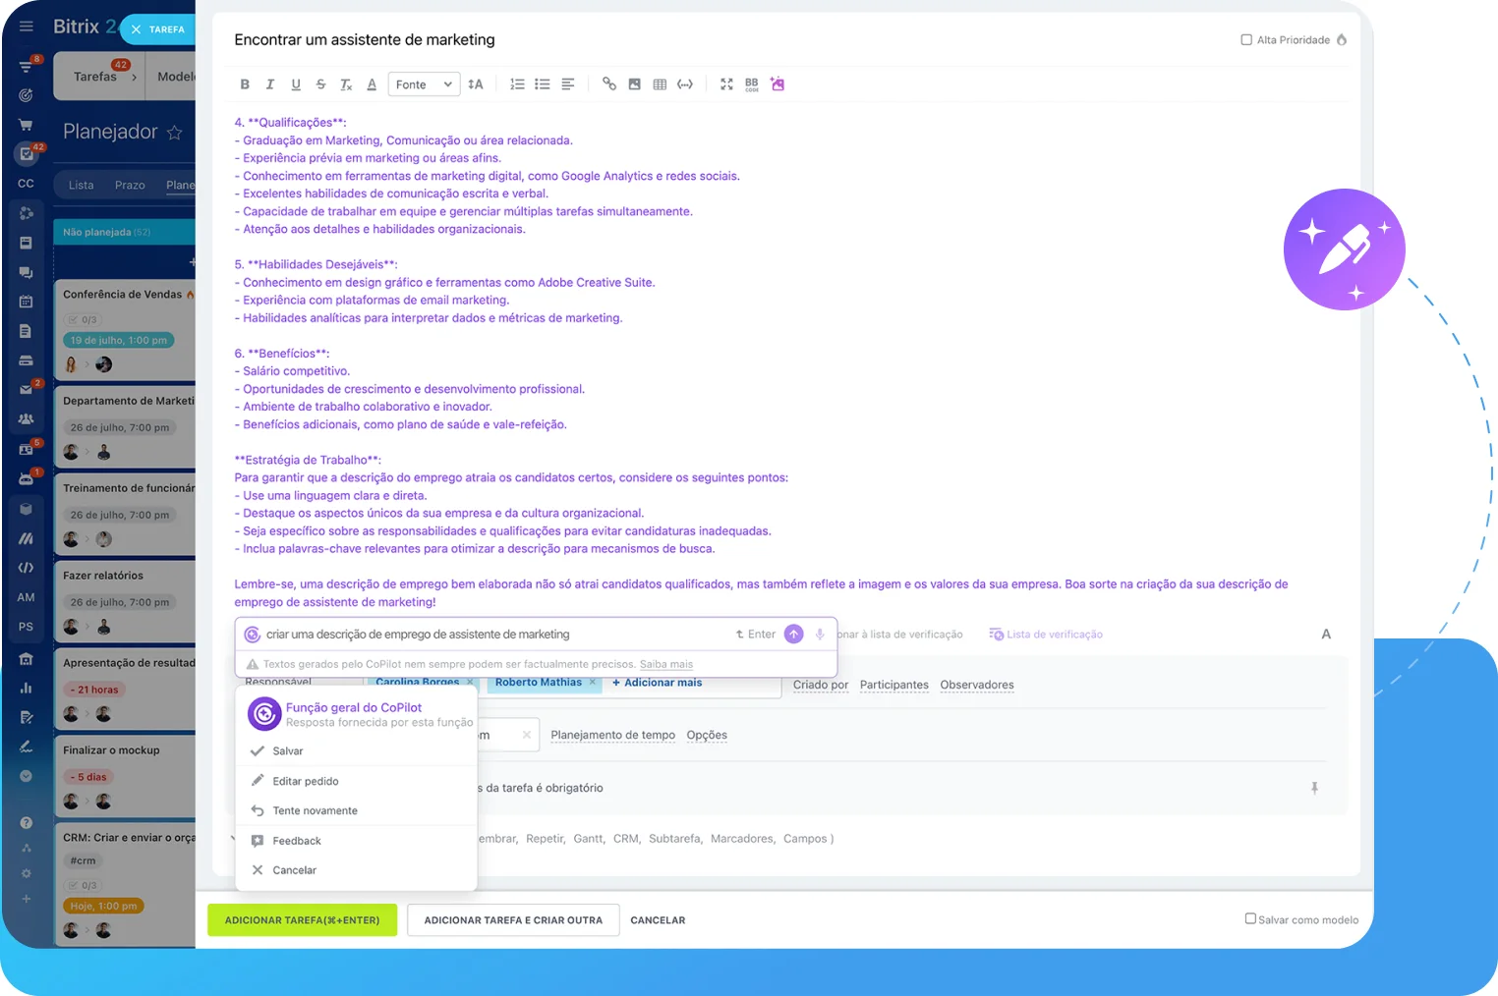Switch to the Prazo tab
The width and height of the screenshot is (1498, 996).
130,184
